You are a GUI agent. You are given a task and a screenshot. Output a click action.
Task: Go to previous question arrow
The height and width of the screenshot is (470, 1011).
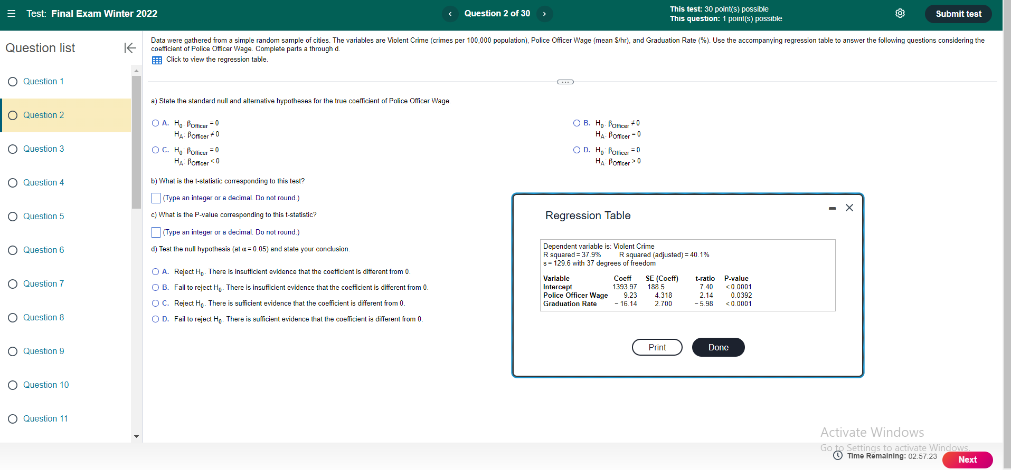[x=450, y=14]
